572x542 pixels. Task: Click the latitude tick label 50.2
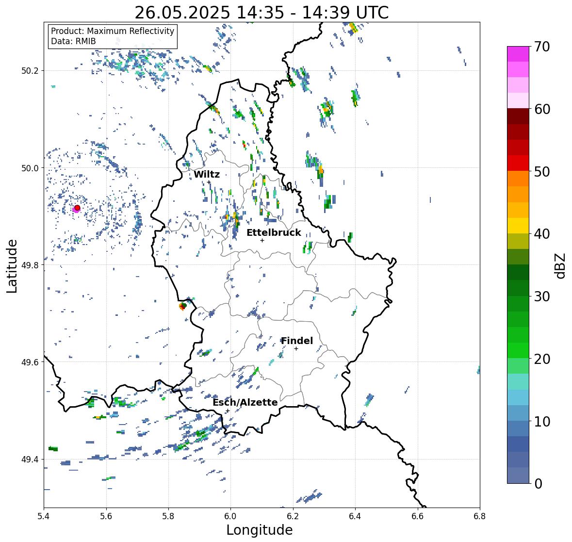click(x=30, y=71)
